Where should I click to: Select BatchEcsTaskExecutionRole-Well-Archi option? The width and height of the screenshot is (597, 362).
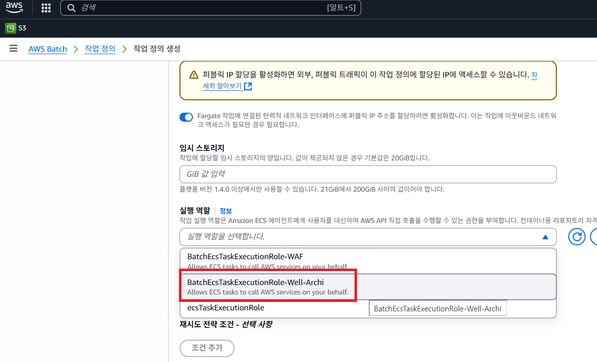coord(368,287)
